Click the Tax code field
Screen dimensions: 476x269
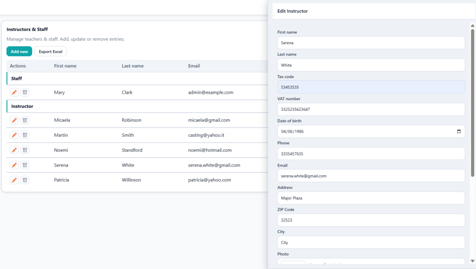(371, 87)
